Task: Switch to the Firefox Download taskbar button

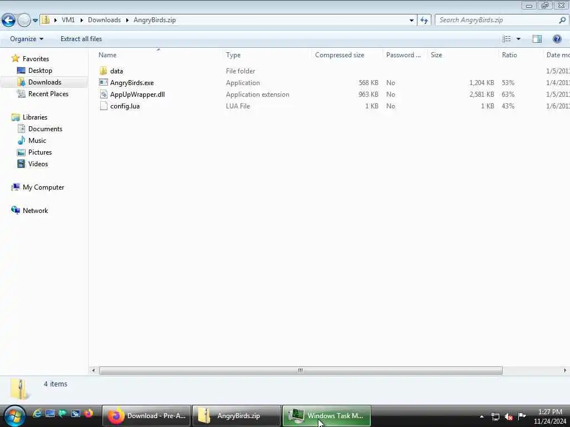Action: coord(146,416)
